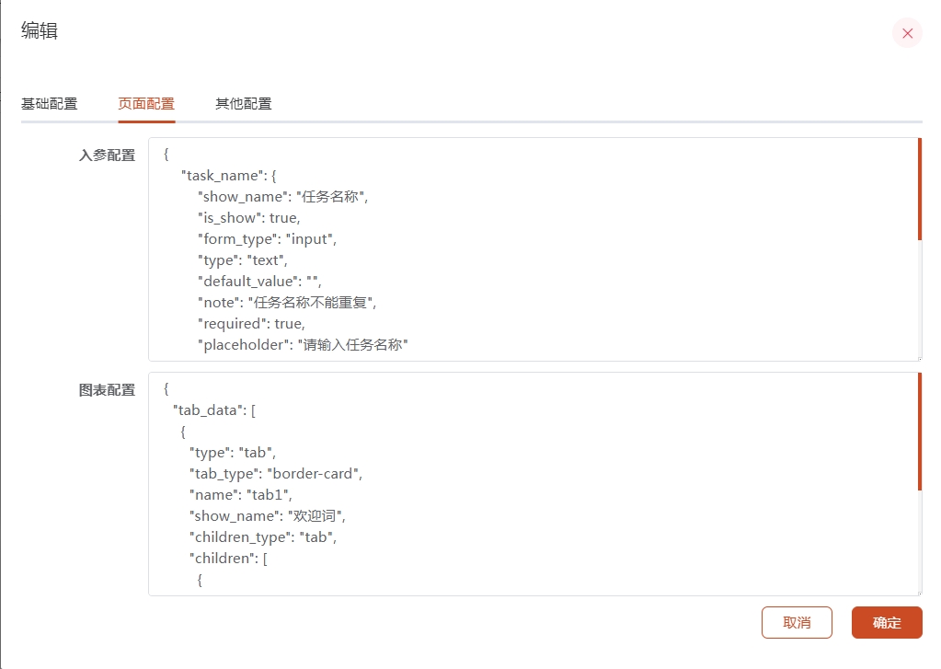Viewport: 941px width, 669px height.
Task: Click the "tab_data" line in 图表配置
Action: pyautogui.click(x=213, y=410)
